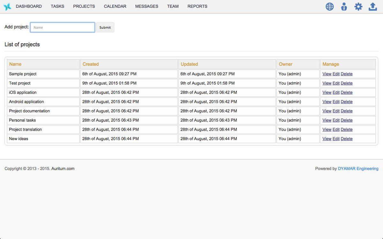View the Android application project
This screenshot has height=239, width=383.
(327, 102)
